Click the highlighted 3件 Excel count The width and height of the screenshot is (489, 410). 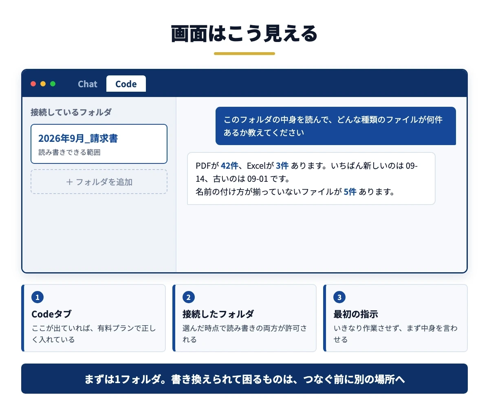pyautogui.click(x=282, y=165)
